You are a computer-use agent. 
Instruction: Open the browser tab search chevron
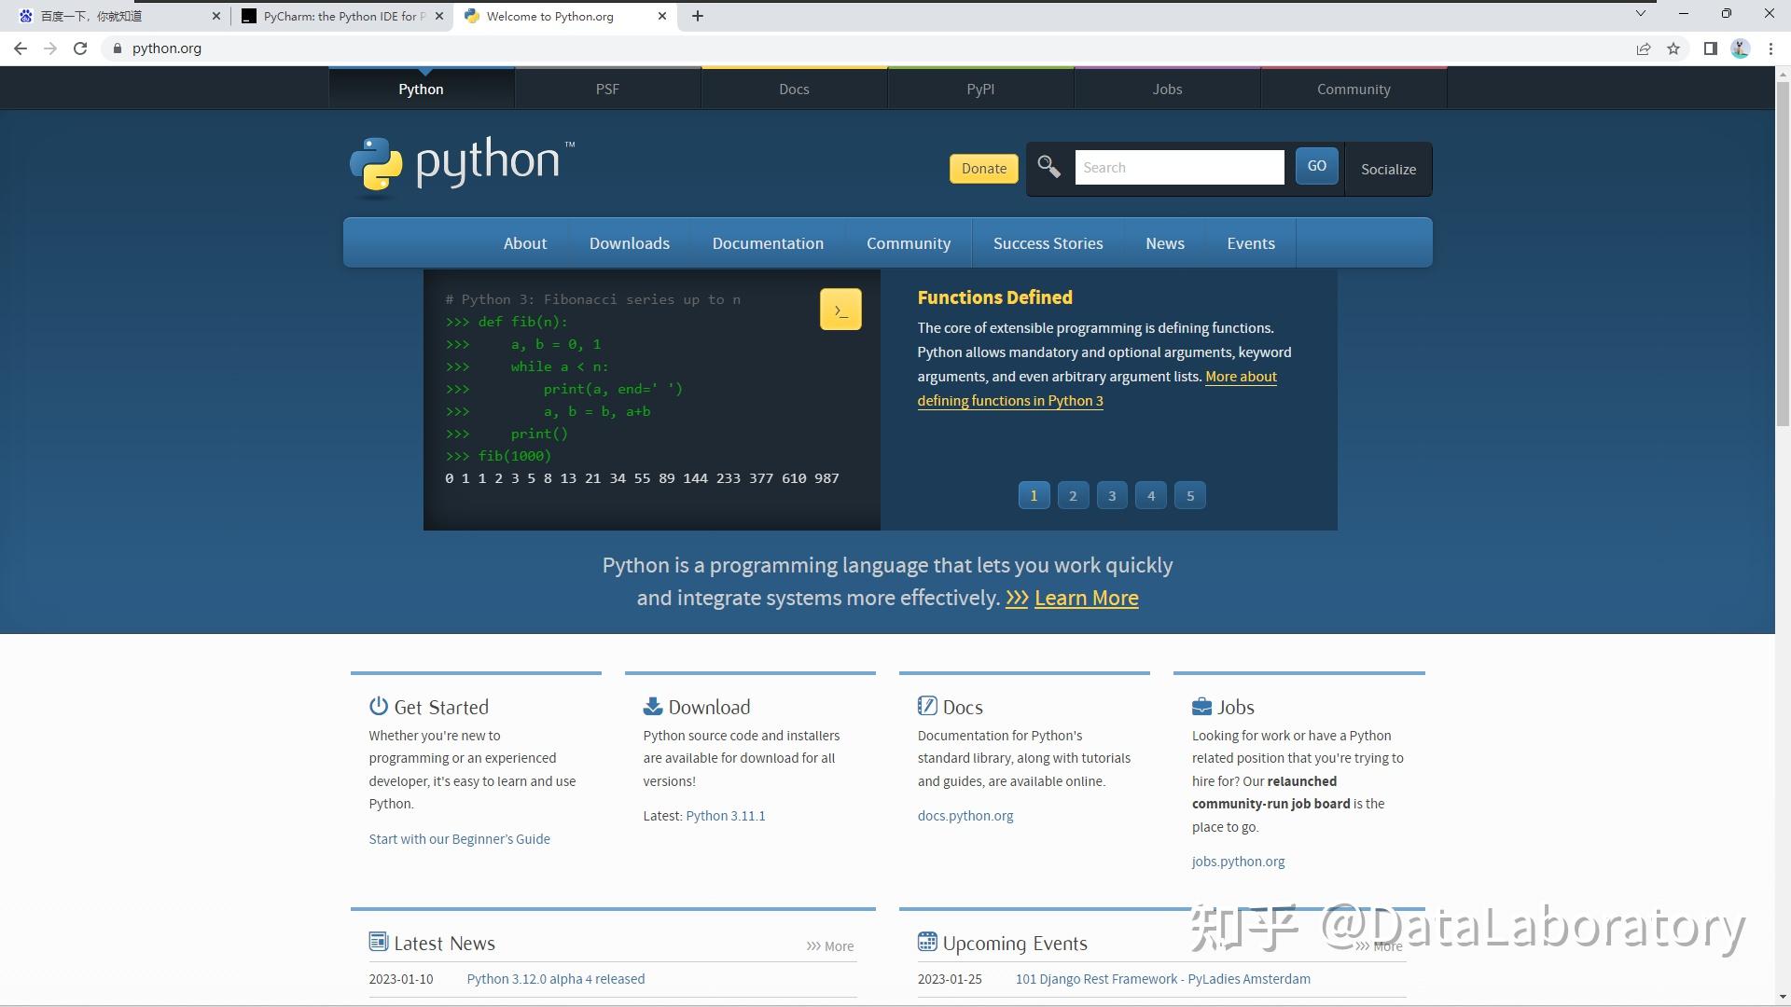coord(1640,14)
